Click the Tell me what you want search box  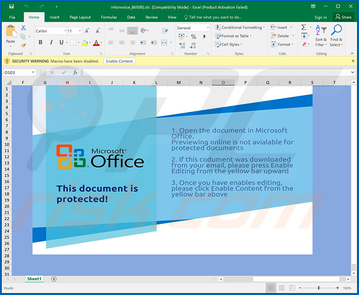click(x=213, y=17)
